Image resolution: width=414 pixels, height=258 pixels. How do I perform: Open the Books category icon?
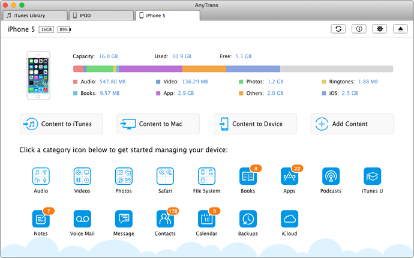[x=248, y=176]
